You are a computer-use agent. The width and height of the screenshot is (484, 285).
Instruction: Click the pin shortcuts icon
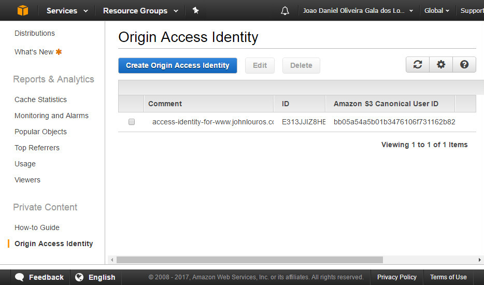click(x=195, y=10)
